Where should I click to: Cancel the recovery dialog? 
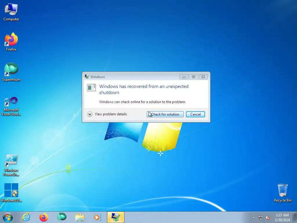point(195,114)
